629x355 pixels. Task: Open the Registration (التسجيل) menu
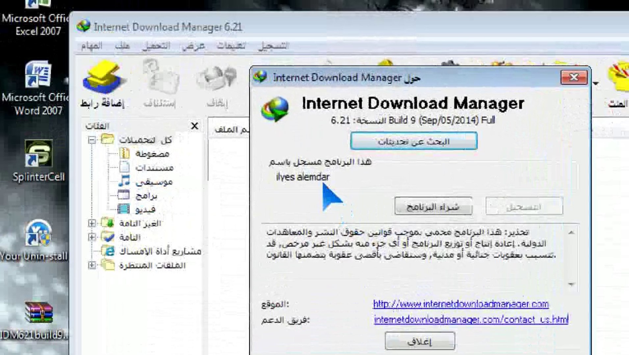(273, 46)
